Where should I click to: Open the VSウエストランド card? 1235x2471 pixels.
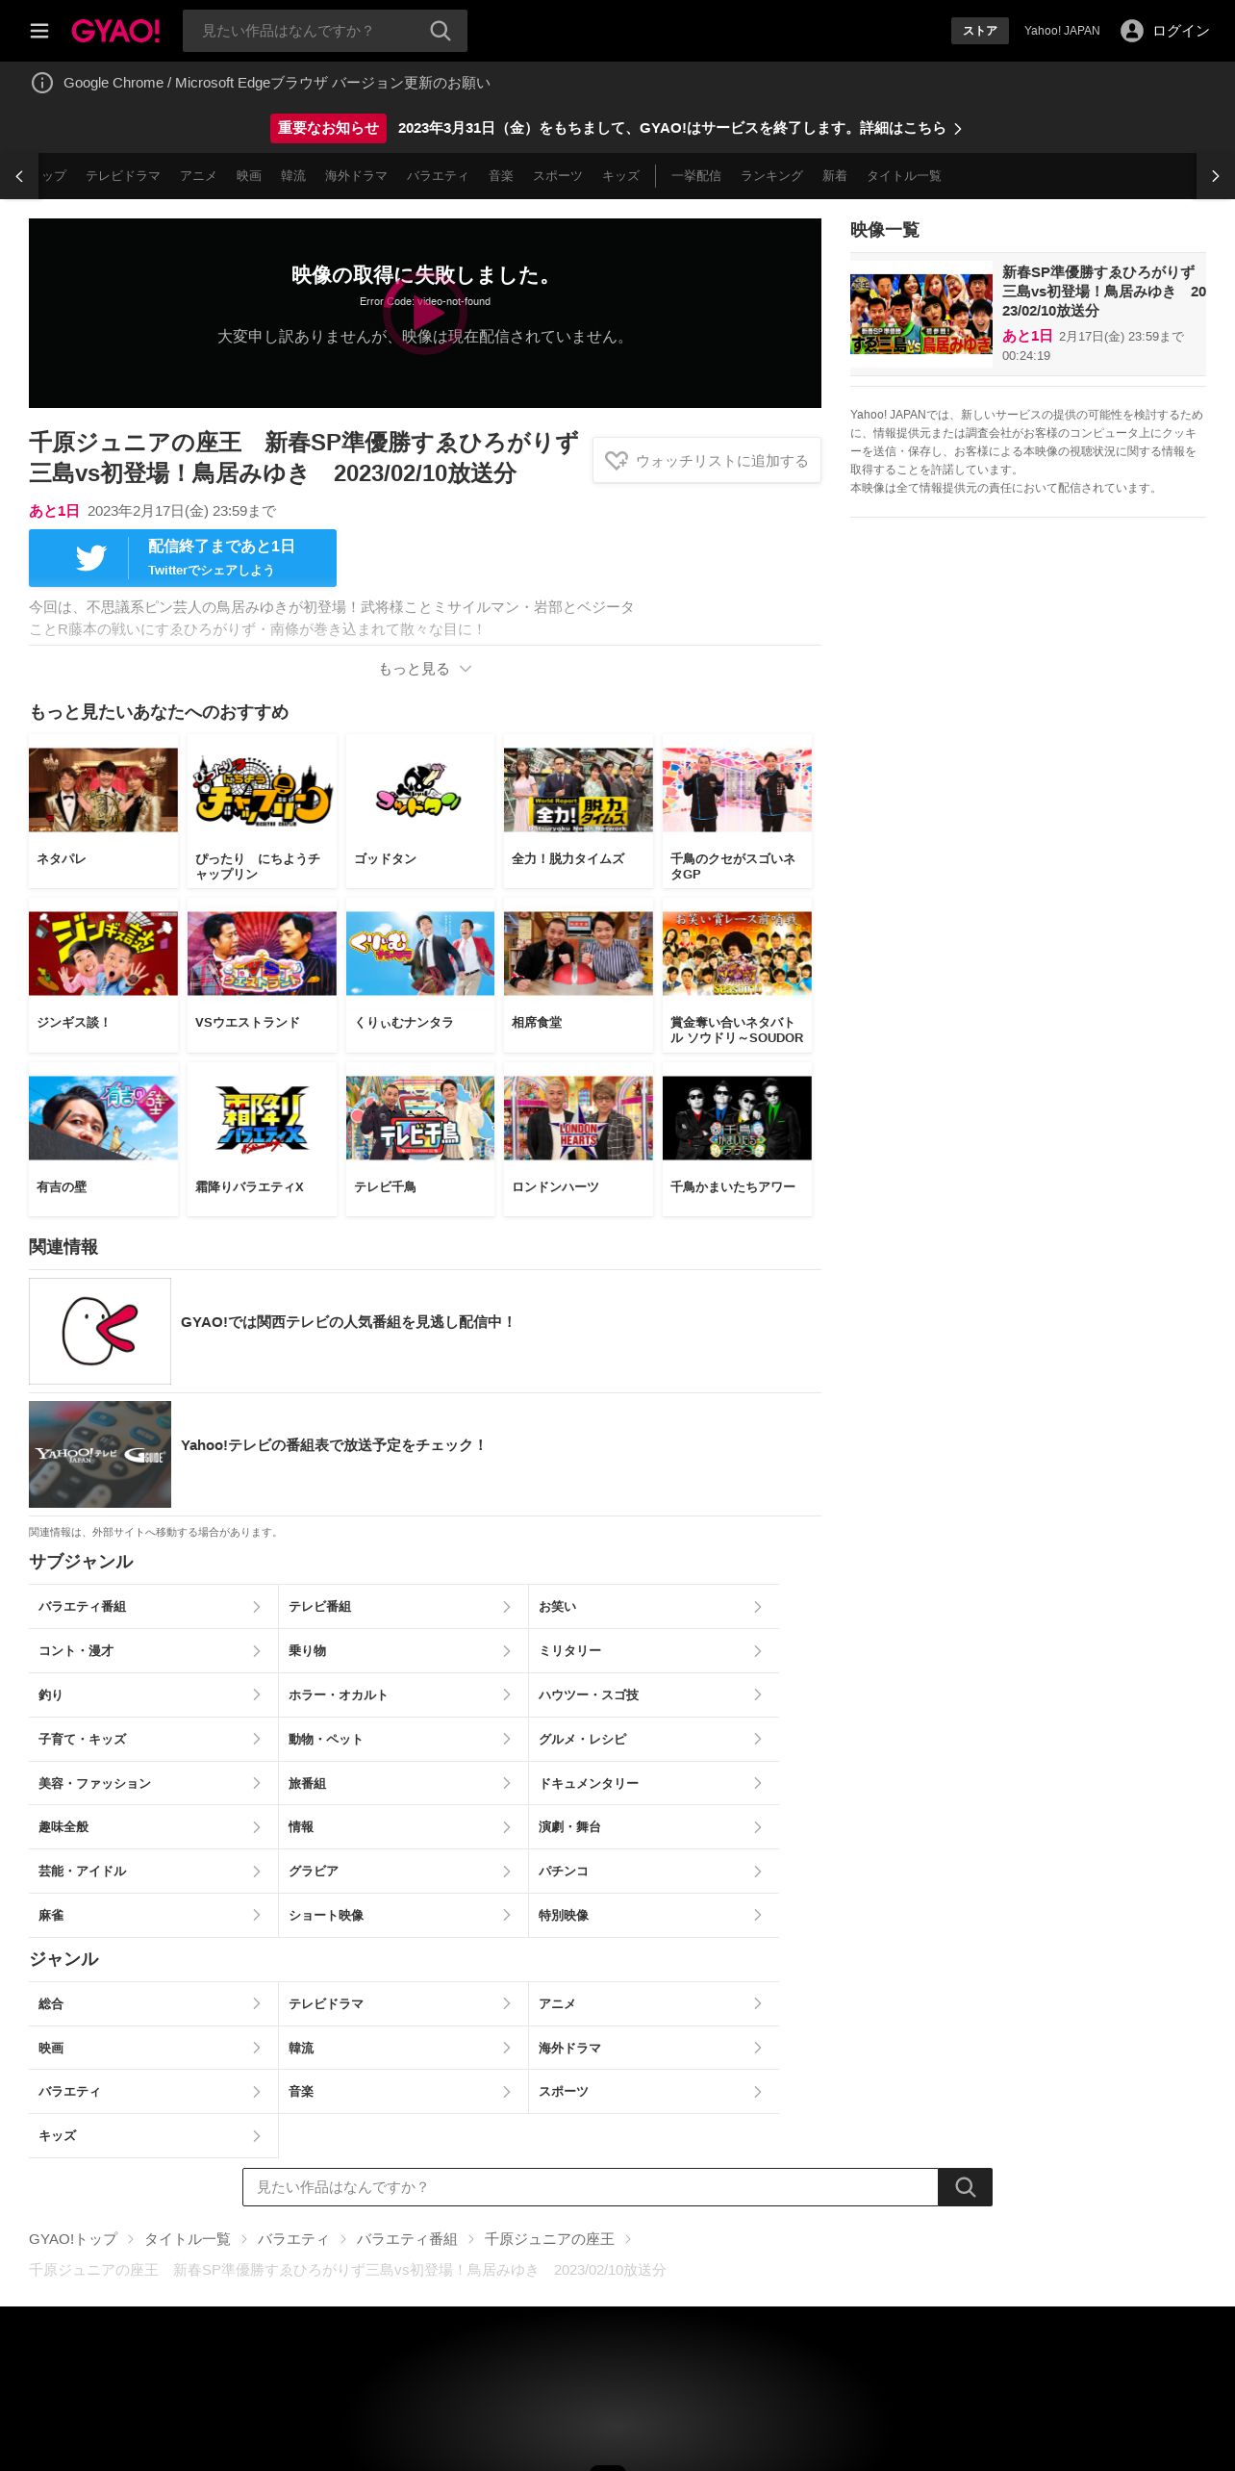[x=262, y=976]
